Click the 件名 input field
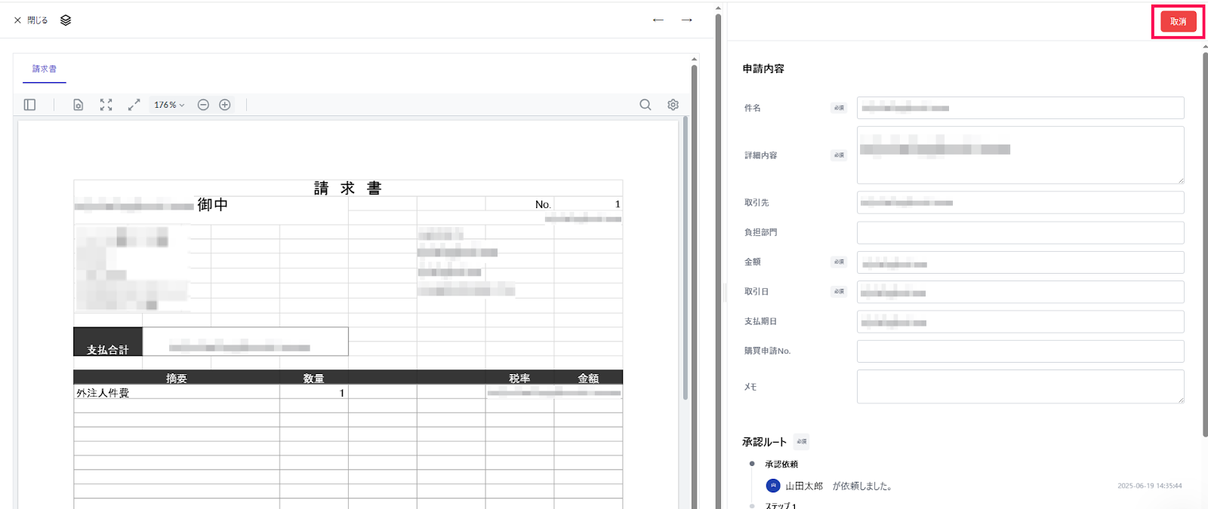Viewport: 1208px width, 509px height. point(1020,108)
